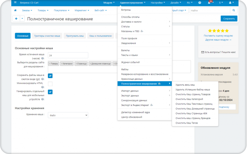This screenshot has height=154, width=247.
Task: Click the help question mark icon
Action: click(200, 3)
